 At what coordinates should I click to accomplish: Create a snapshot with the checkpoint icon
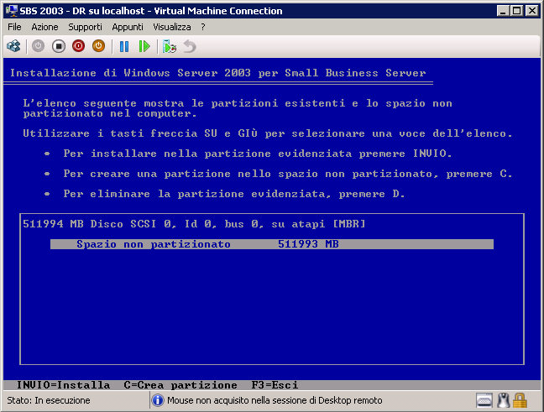click(x=170, y=46)
